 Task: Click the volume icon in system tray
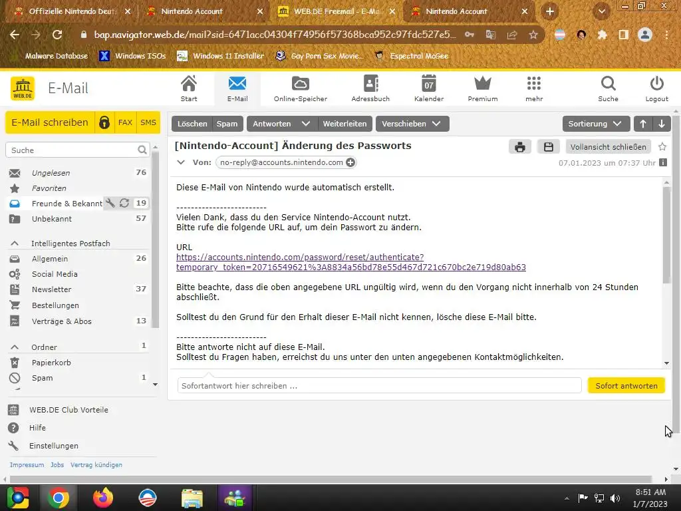[615, 498]
